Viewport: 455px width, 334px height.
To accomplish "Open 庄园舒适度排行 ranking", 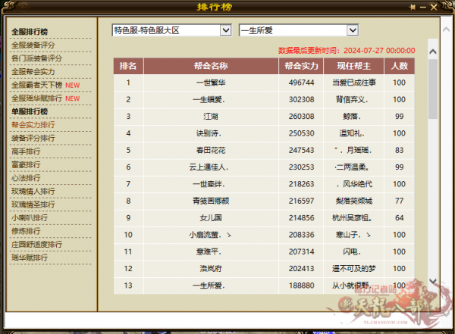I will click(37, 244).
